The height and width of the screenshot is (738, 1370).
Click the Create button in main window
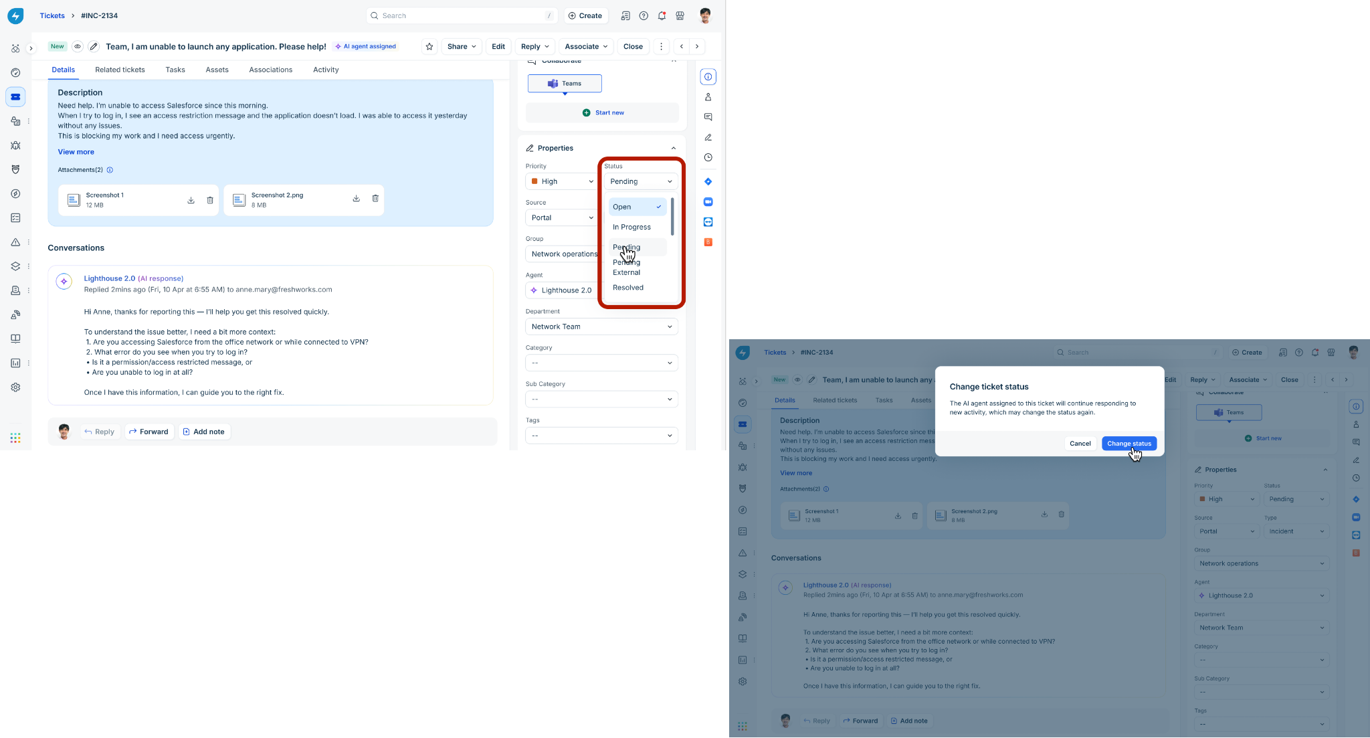pyautogui.click(x=585, y=16)
